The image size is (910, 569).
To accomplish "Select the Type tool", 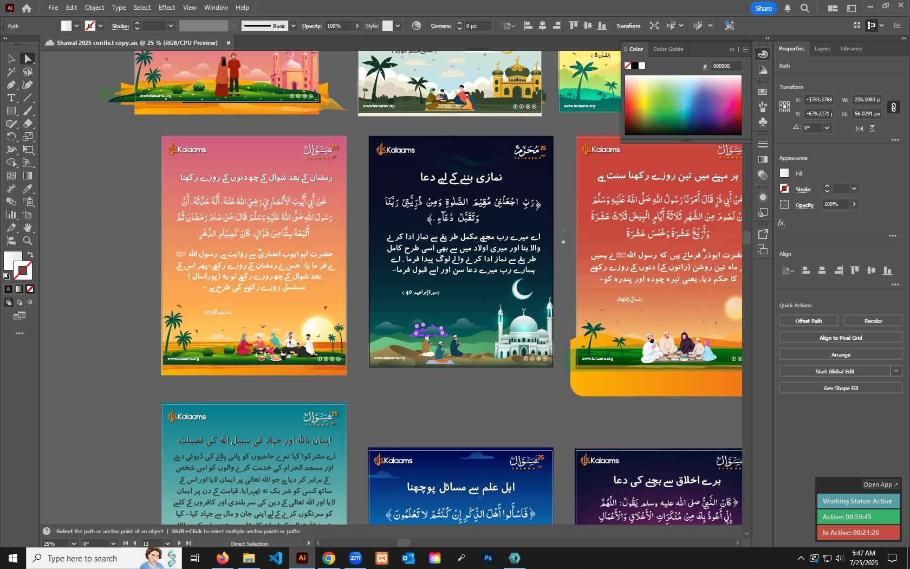I will 11,98.
